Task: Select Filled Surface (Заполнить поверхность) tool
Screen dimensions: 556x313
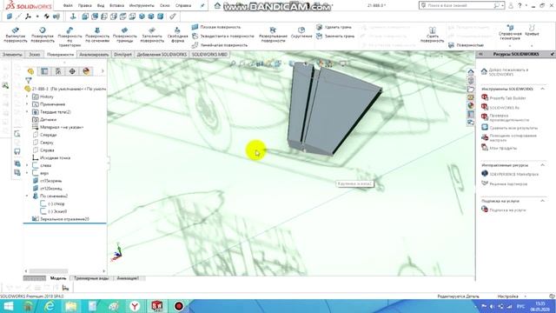Action: [152, 35]
